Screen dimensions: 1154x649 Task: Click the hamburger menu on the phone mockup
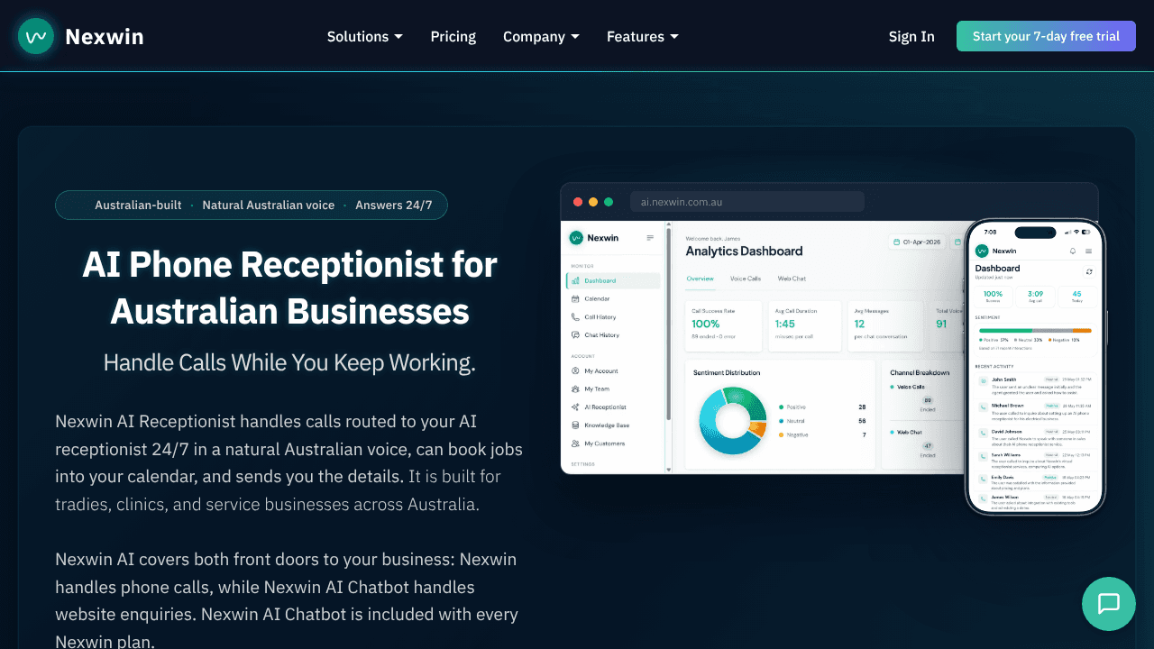[x=1088, y=251]
